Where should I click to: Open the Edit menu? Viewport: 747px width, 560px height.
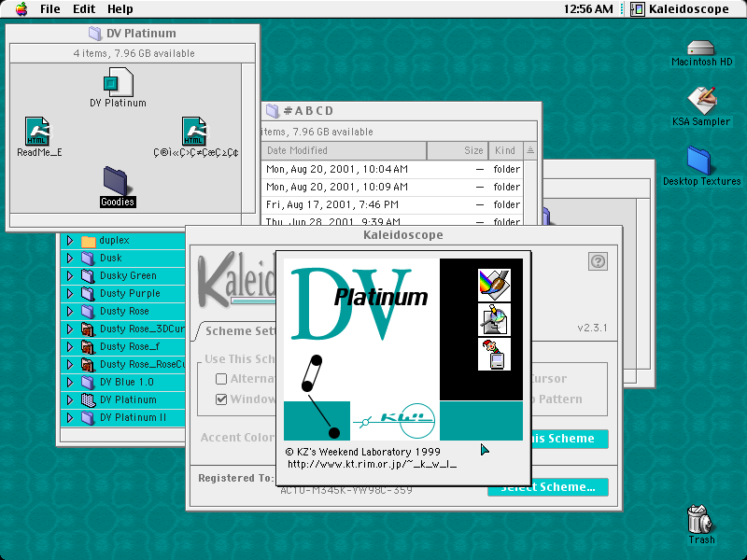(x=84, y=9)
